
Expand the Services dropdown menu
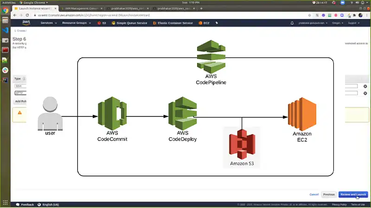[x=49, y=23]
